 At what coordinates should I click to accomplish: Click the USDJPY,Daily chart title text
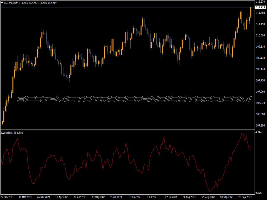pos(11,3)
